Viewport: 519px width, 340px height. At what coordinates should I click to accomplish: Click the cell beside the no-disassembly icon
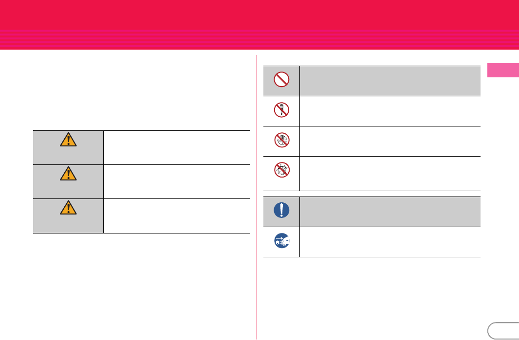pos(390,111)
